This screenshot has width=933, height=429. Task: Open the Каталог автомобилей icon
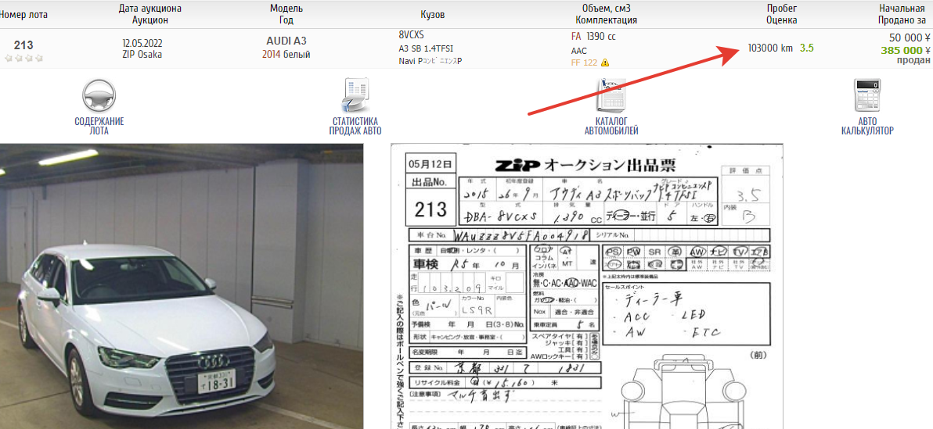pyautogui.click(x=611, y=95)
